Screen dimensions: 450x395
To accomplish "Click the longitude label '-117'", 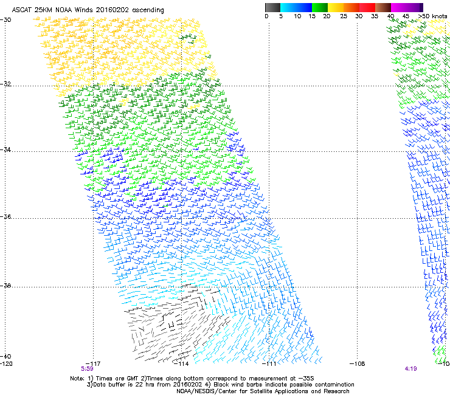I will tap(93, 364).
